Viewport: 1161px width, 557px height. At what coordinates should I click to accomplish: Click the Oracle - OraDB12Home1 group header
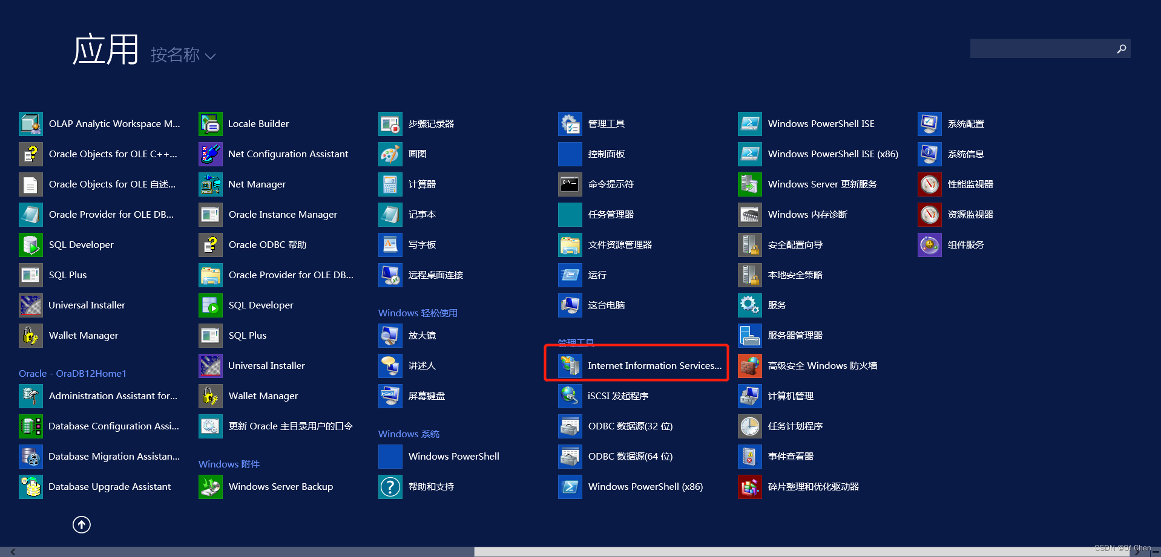click(73, 374)
